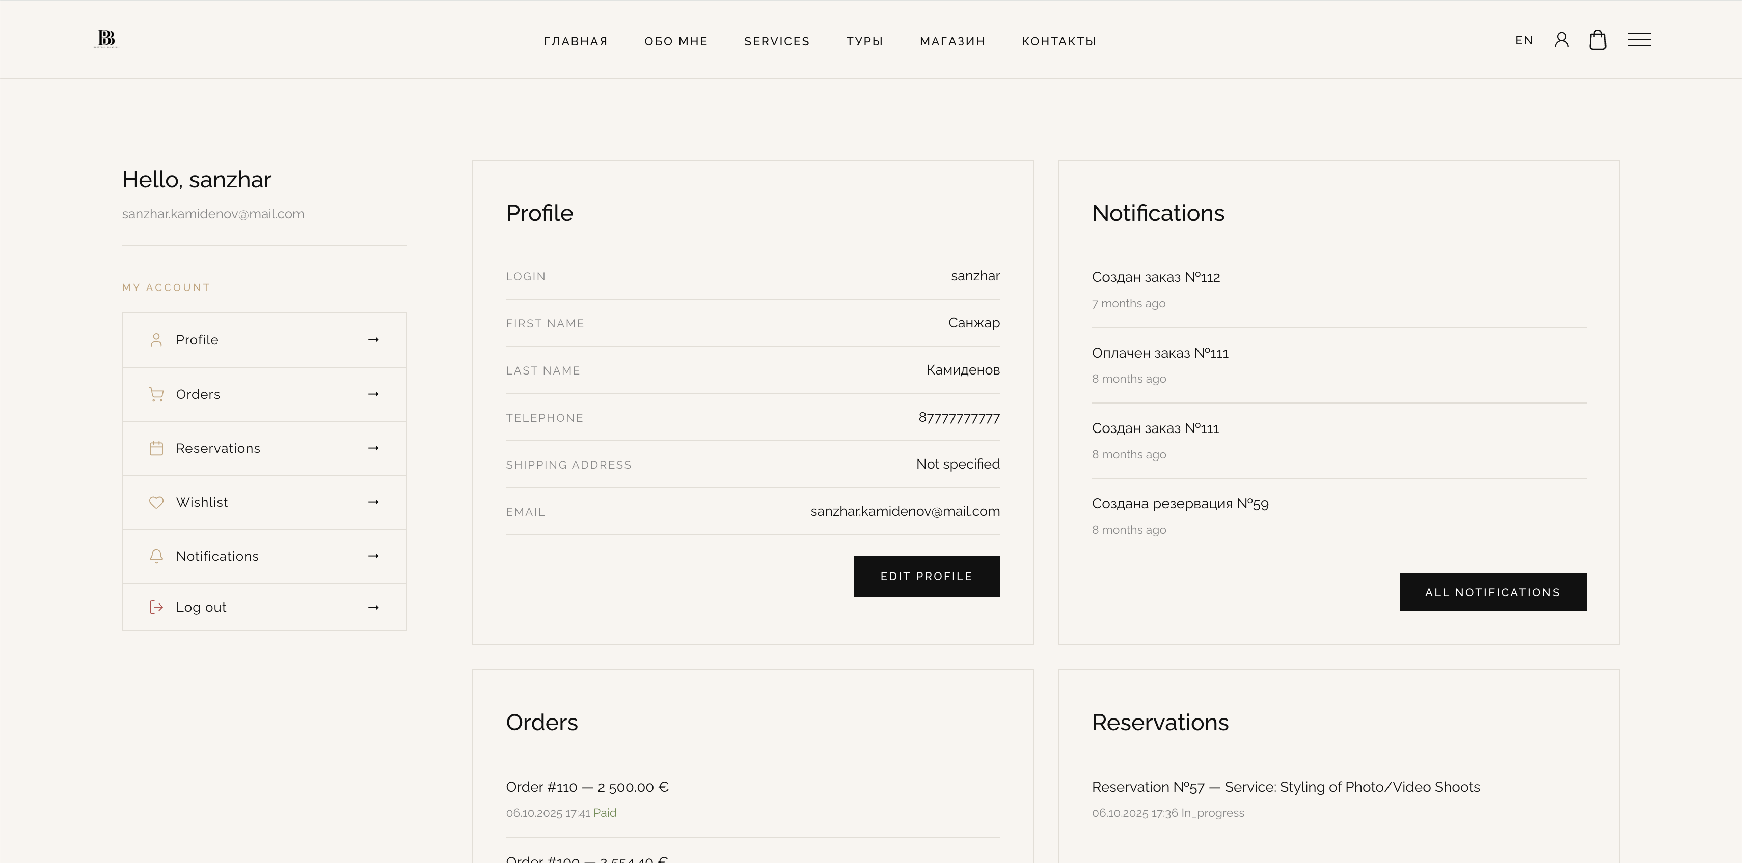Open Wishlist in My Account sidebar
Screen dimensions: 1742x863
[x=264, y=502]
